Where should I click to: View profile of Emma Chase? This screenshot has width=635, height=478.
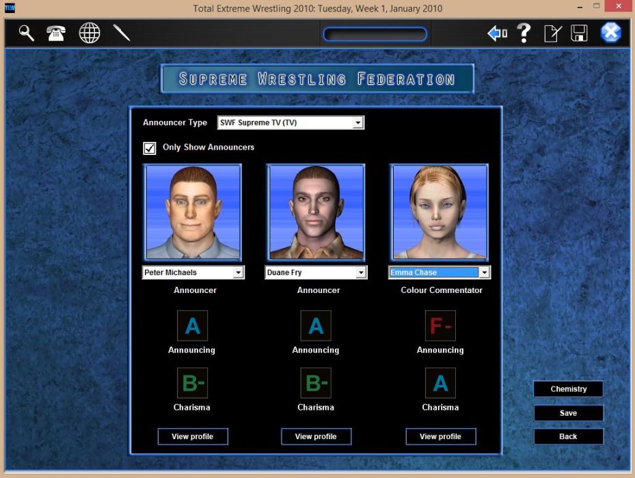[441, 436]
